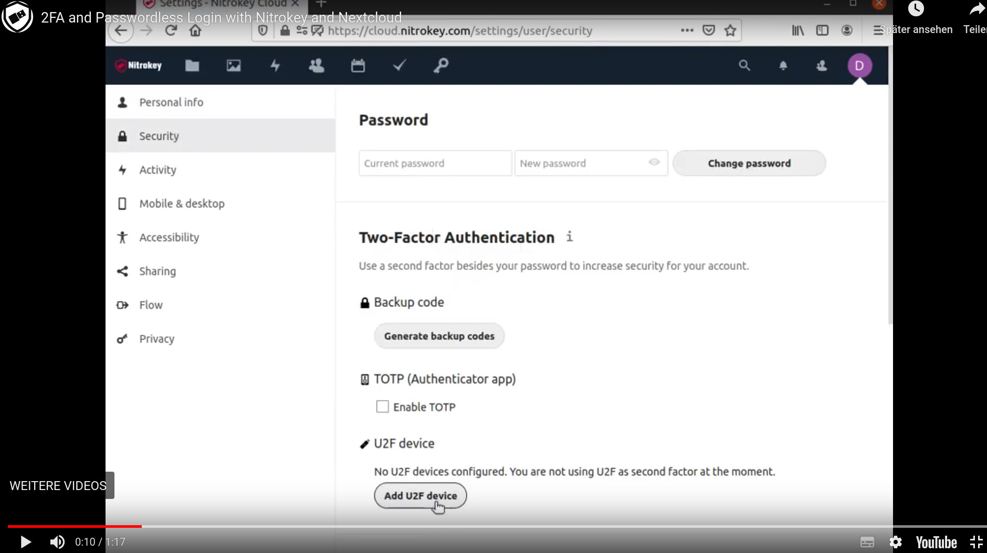
Task: Open the video settings gear
Action: click(x=896, y=542)
